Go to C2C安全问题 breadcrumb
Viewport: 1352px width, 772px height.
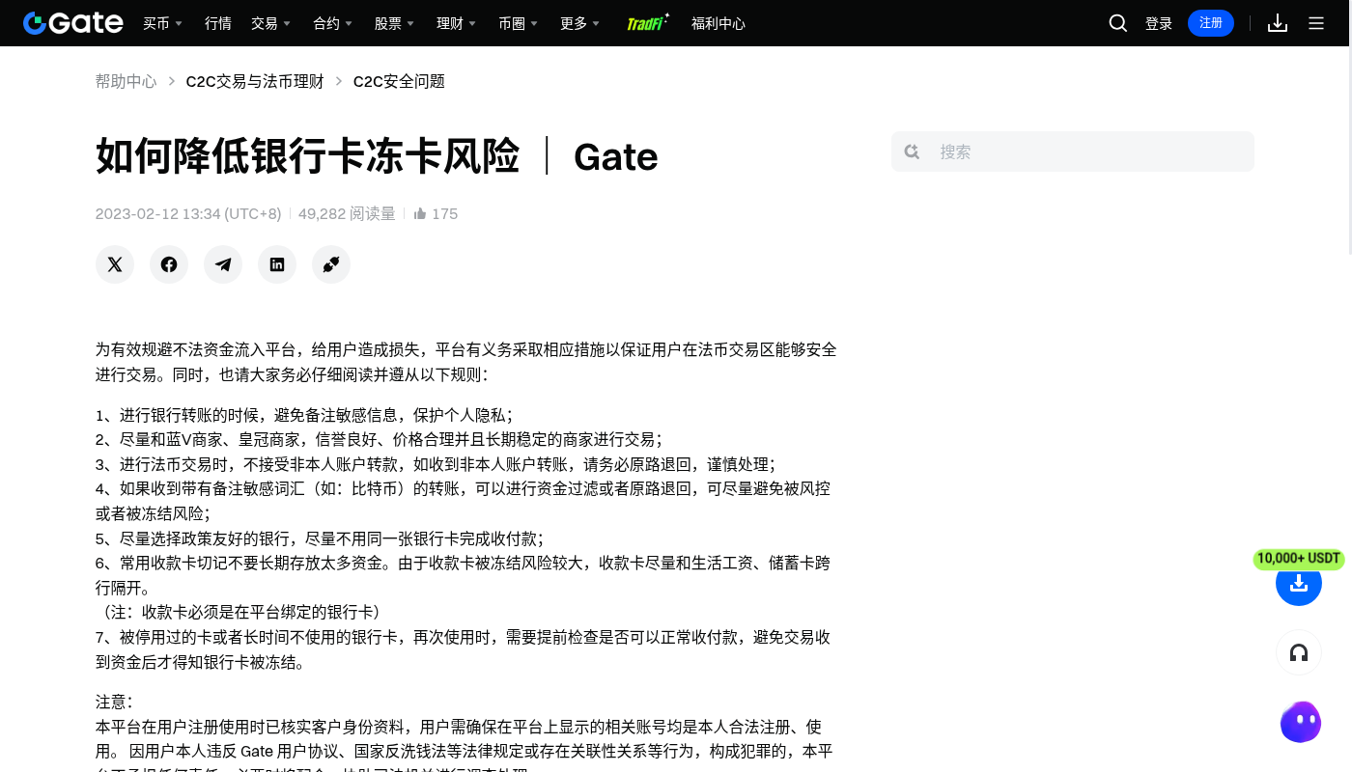[399, 81]
